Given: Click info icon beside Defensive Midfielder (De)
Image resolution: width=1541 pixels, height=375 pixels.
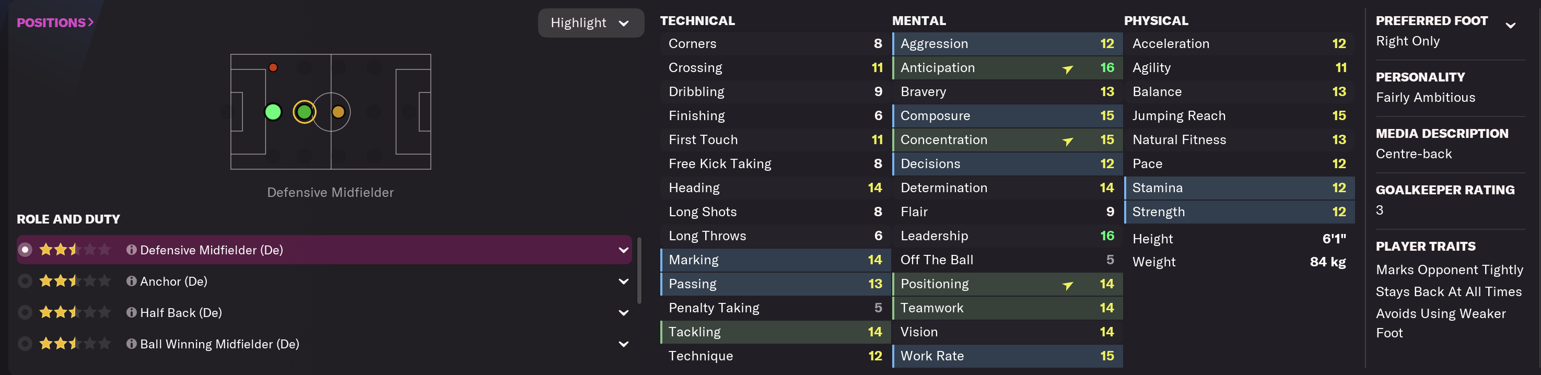Looking at the screenshot, I should pyautogui.click(x=131, y=250).
